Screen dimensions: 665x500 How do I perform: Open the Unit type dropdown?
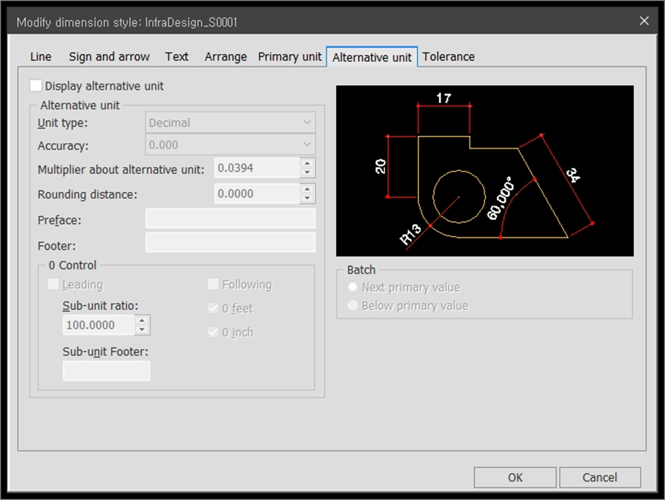click(x=230, y=123)
